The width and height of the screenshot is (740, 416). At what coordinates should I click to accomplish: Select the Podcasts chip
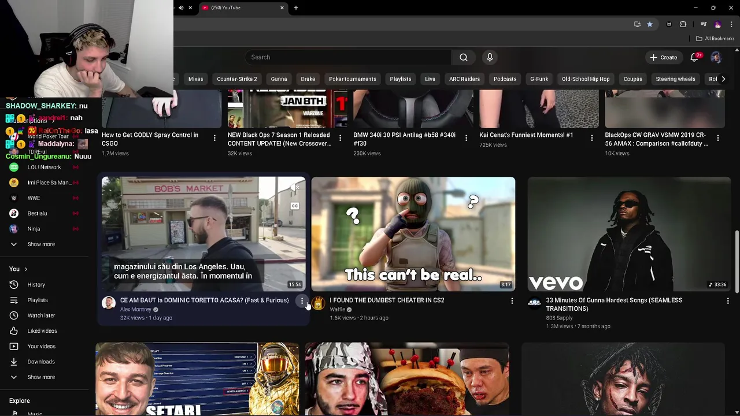(x=505, y=79)
